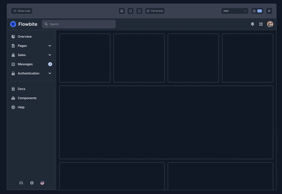Open the US flag language selector
The width and height of the screenshot is (282, 194).
[x=42, y=183]
